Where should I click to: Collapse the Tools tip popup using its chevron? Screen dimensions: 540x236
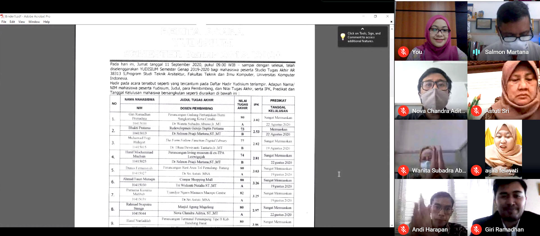pyautogui.click(x=362, y=29)
